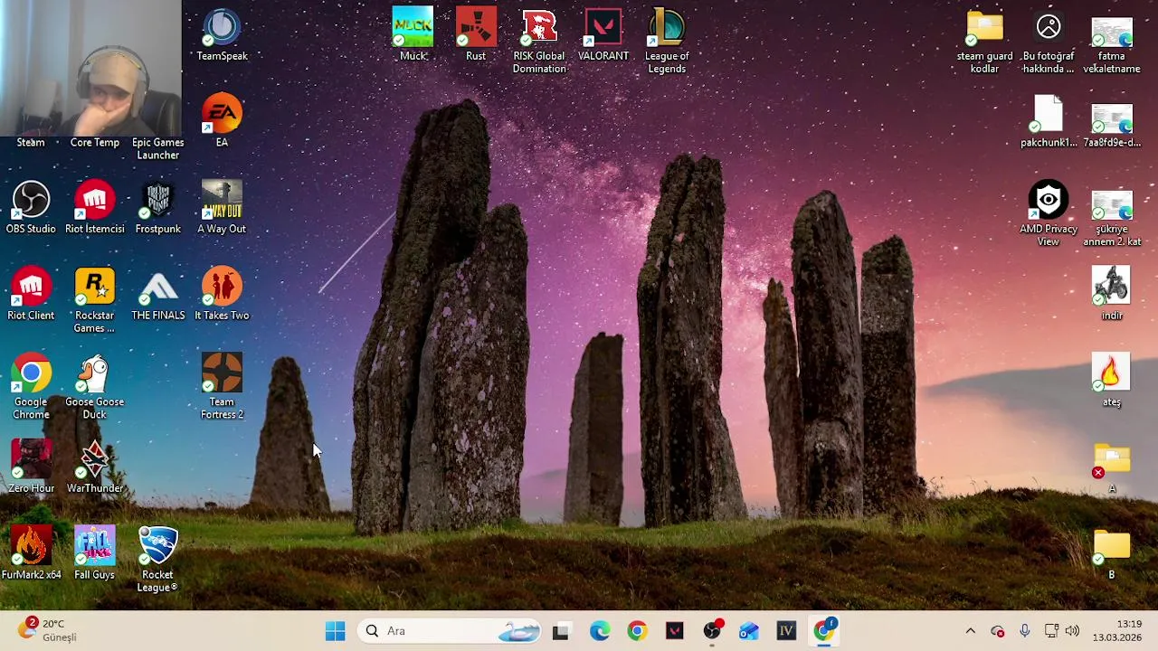The width and height of the screenshot is (1158, 651).
Task: Select the VALORANT desktop shortcut
Action: 603,36
